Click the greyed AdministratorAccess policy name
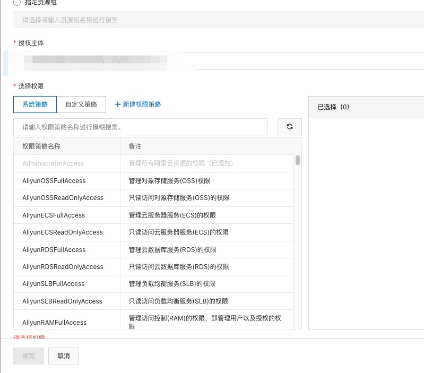 click(x=53, y=163)
